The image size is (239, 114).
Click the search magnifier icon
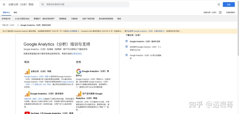point(43,4)
